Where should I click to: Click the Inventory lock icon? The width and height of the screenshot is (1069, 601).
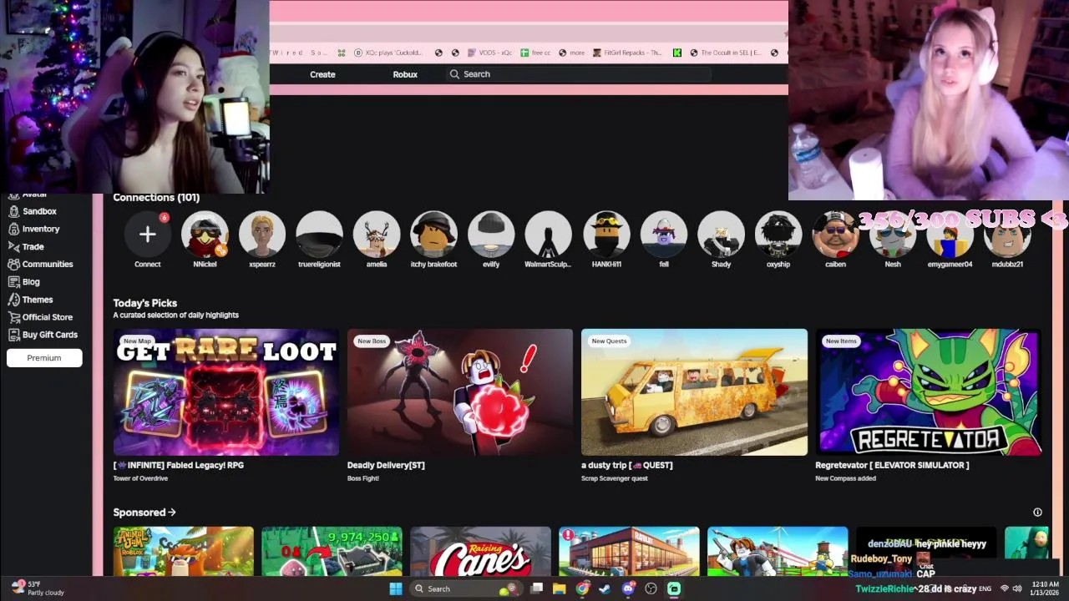pos(13,229)
